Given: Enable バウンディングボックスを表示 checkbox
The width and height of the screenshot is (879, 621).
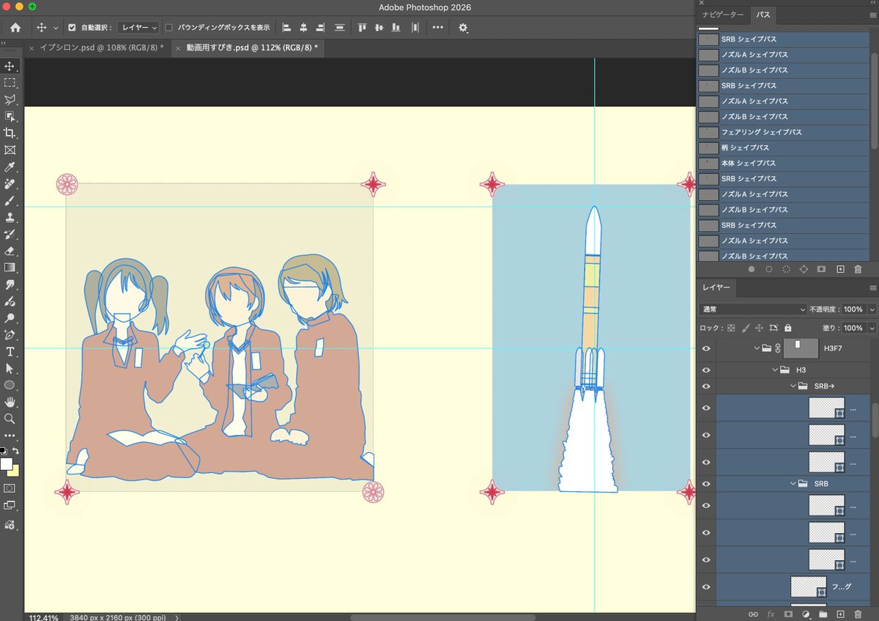Looking at the screenshot, I should click(168, 27).
